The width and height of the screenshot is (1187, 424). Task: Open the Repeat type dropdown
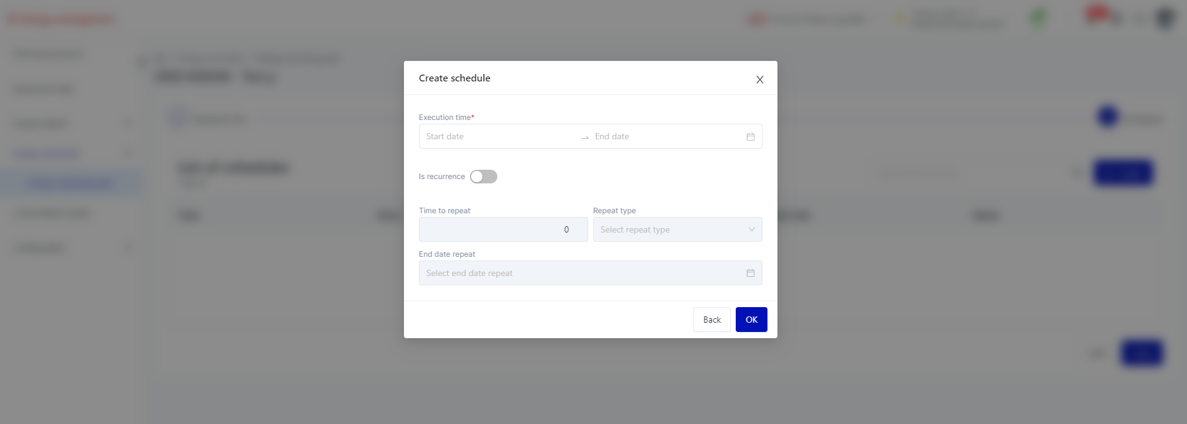(677, 229)
